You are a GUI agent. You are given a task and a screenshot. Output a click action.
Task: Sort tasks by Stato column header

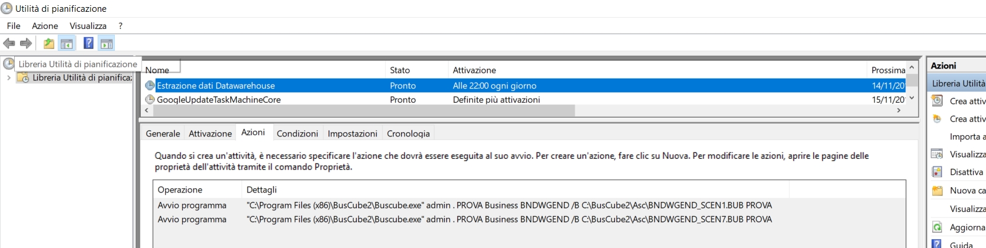(417, 70)
